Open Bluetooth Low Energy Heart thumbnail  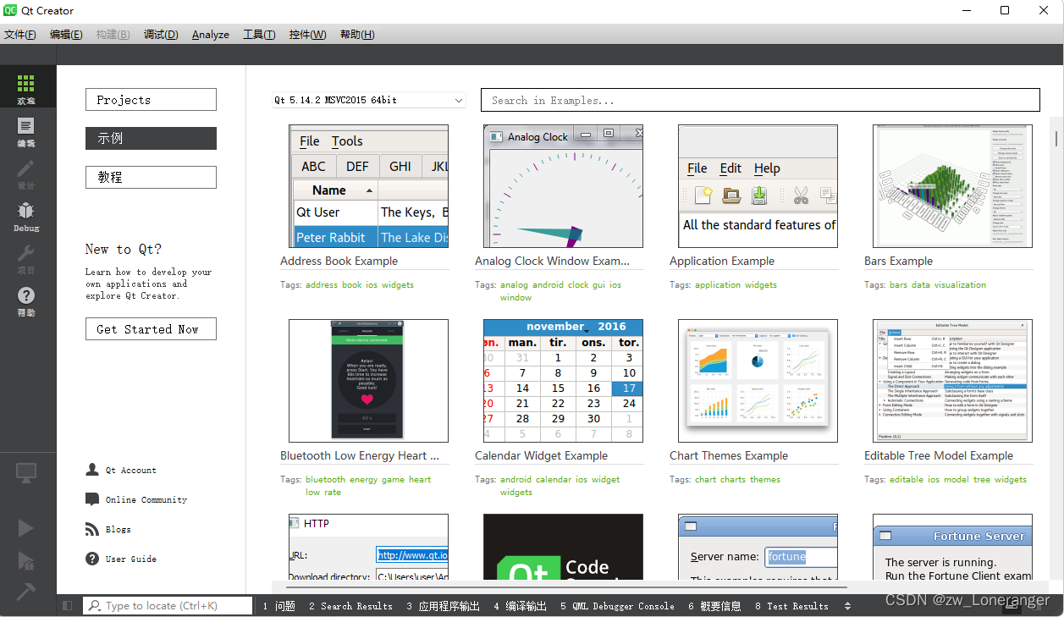(369, 381)
